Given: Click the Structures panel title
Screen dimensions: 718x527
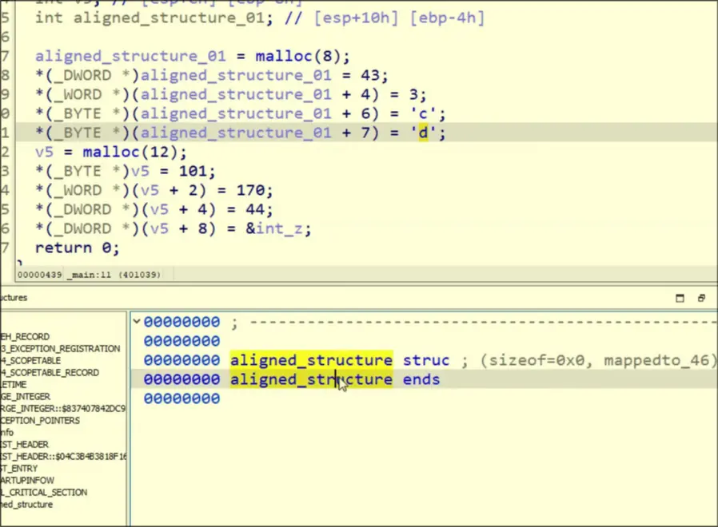Looking at the screenshot, I should (x=14, y=298).
